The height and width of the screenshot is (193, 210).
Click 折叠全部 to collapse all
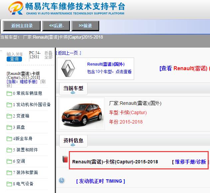tap(48, 55)
